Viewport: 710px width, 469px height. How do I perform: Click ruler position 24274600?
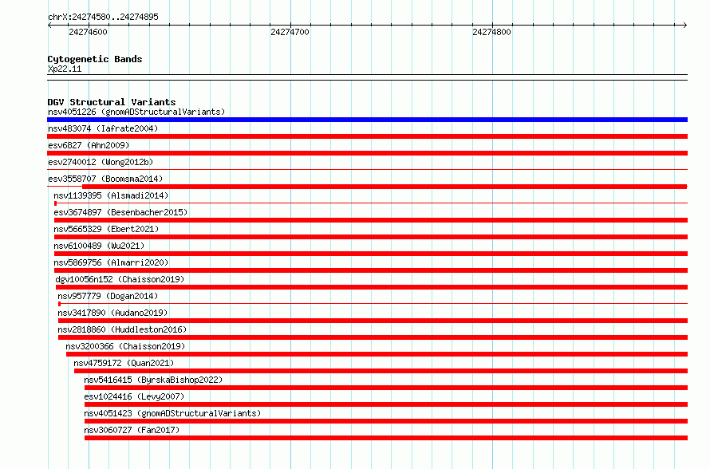(88, 32)
